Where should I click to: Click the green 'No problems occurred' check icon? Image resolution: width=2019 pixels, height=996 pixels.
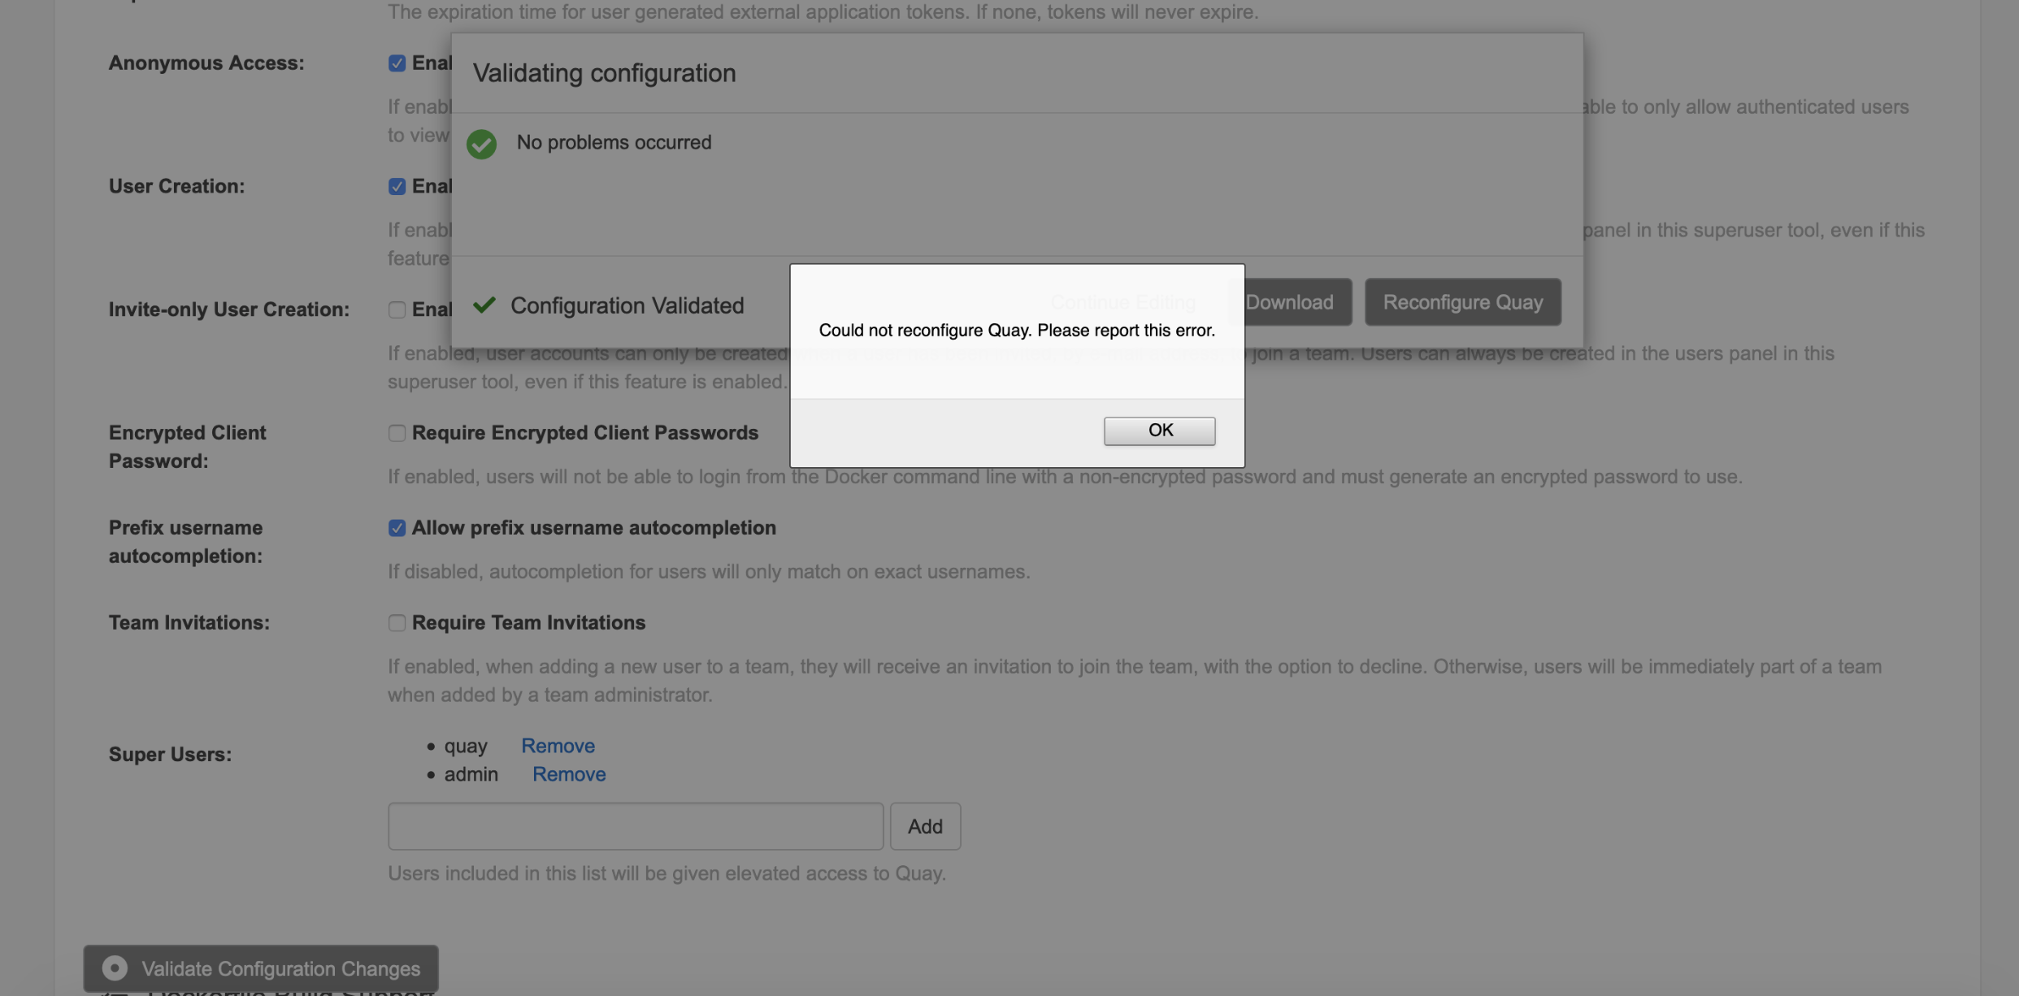point(481,144)
